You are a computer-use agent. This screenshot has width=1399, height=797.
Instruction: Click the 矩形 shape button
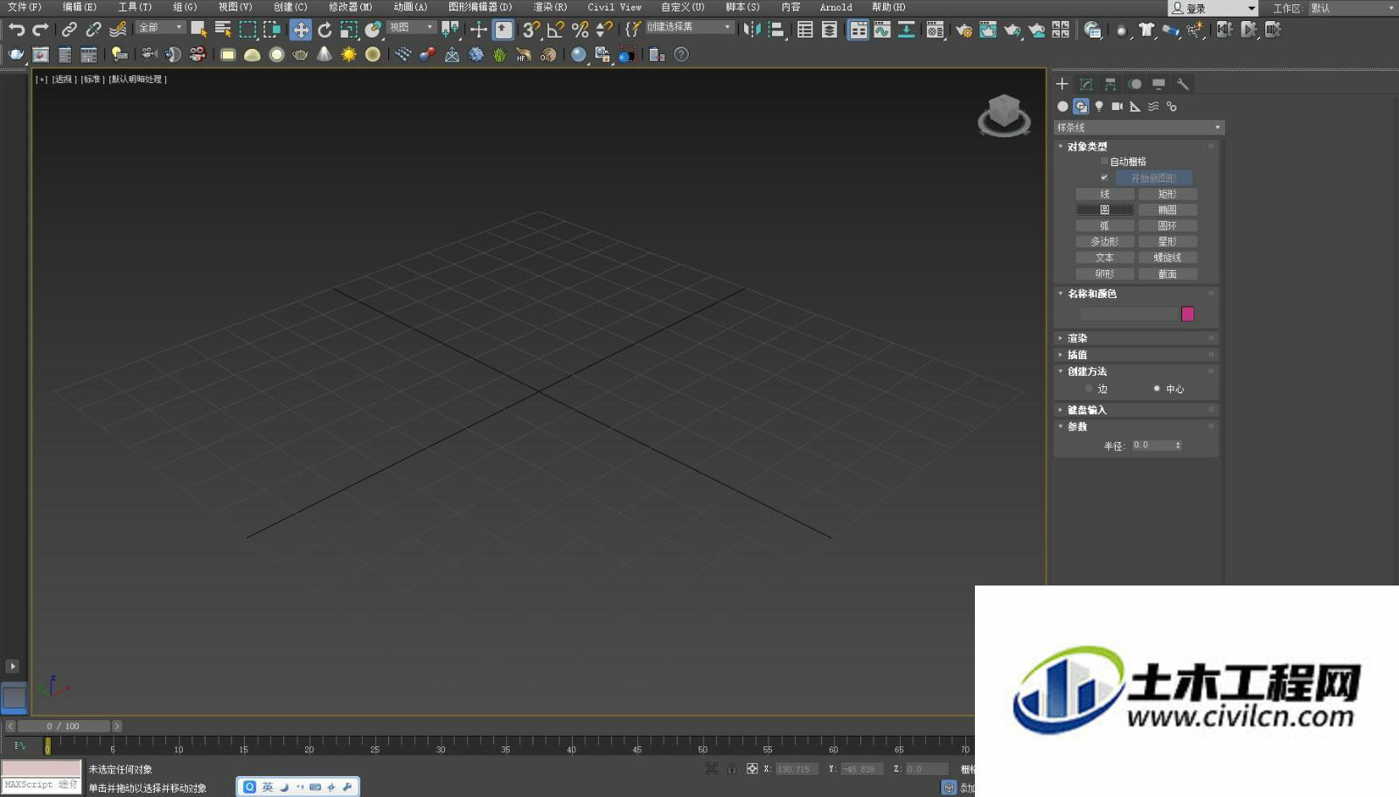[1167, 194]
